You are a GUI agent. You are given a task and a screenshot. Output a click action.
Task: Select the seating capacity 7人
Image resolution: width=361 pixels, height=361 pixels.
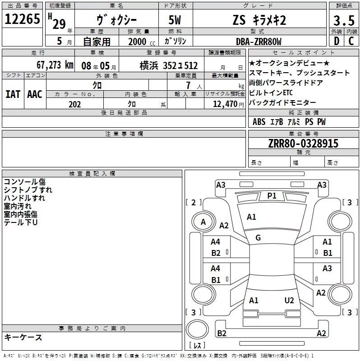pyautogui.click(x=194, y=85)
